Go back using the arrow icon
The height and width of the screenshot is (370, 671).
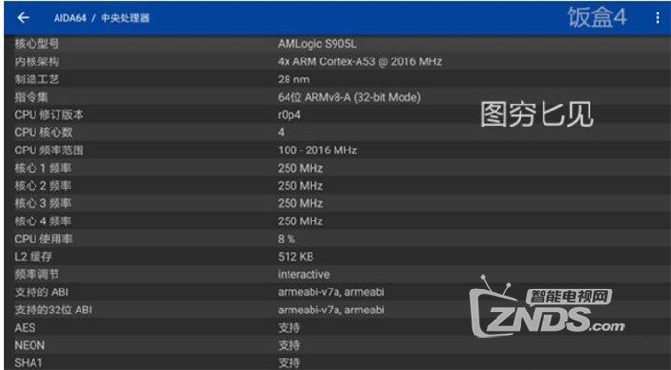click(x=23, y=18)
